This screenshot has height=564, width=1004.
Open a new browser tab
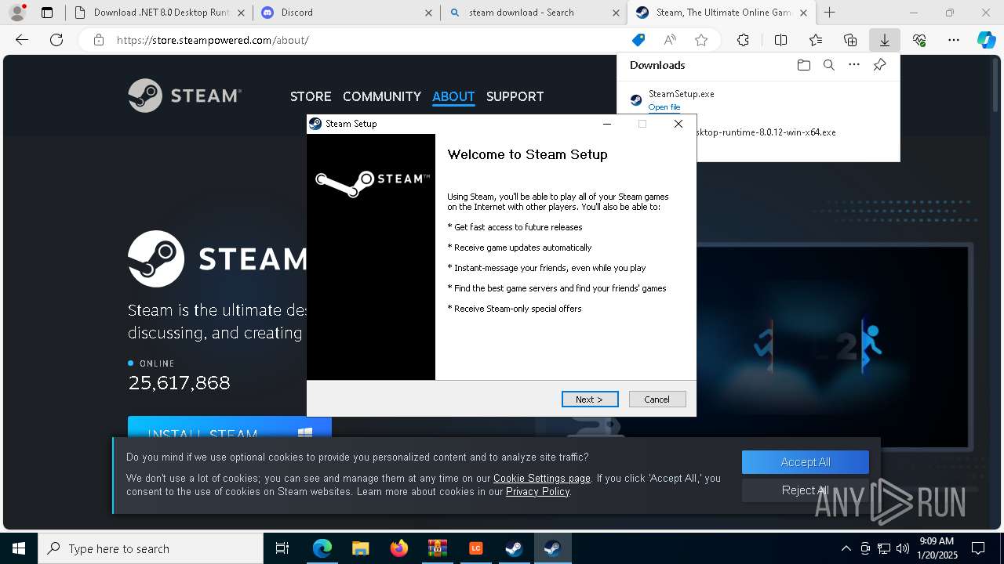click(x=829, y=13)
